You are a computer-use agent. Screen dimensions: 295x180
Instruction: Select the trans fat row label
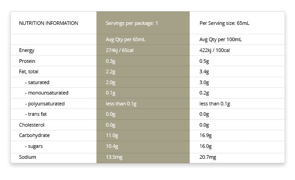pos(36,114)
